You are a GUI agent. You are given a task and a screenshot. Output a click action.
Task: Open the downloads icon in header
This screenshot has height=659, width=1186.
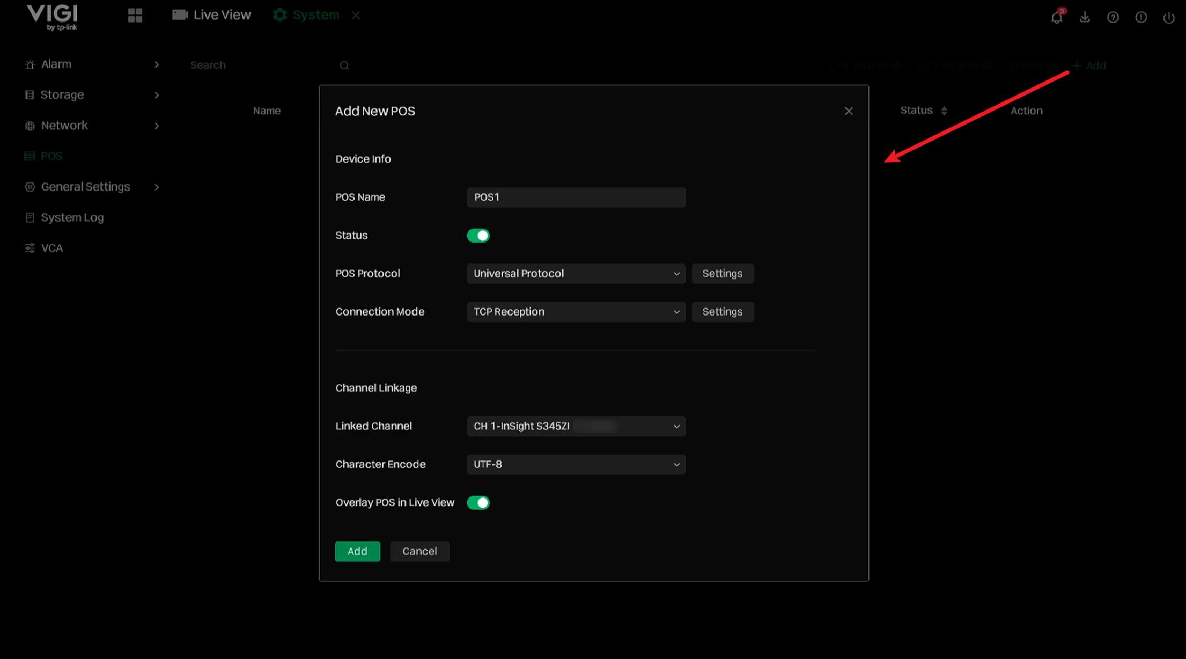tap(1085, 17)
